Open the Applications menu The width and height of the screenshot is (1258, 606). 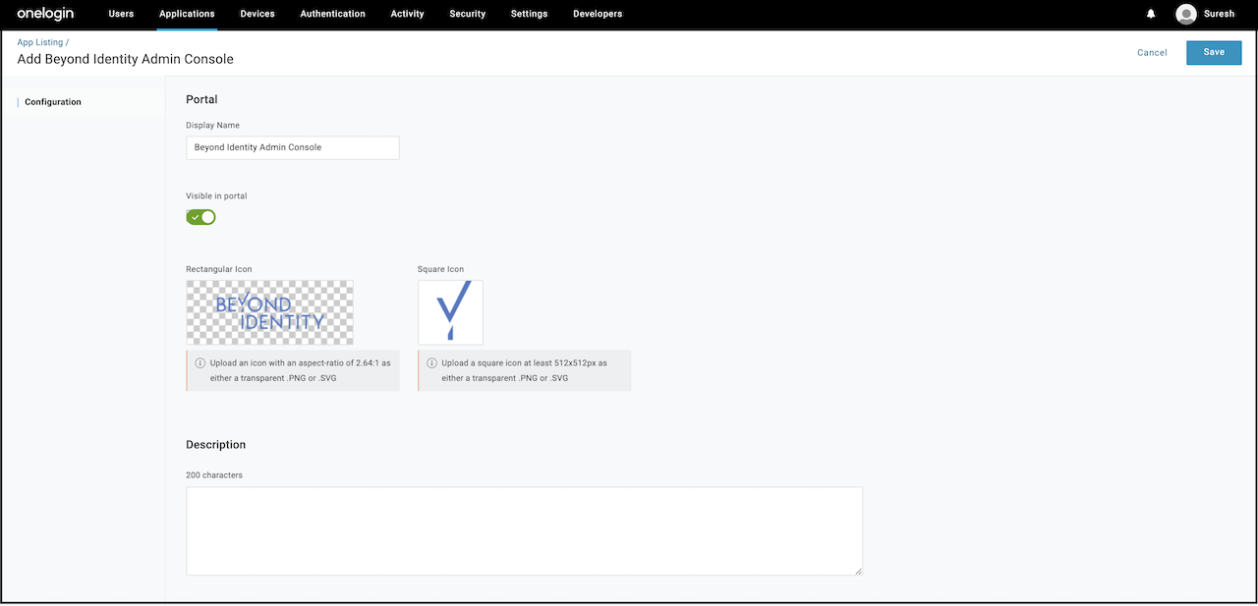tap(187, 14)
